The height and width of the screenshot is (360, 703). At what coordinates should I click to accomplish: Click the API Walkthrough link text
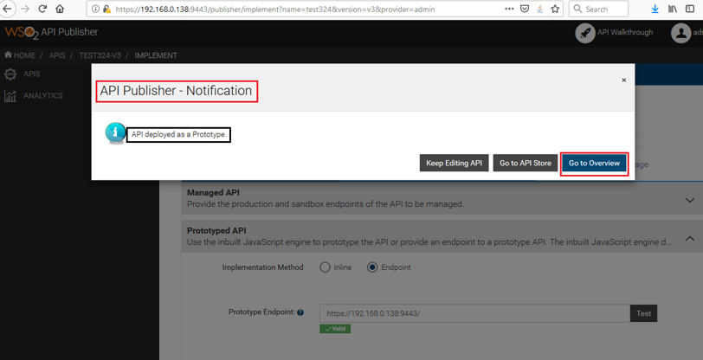625,32
